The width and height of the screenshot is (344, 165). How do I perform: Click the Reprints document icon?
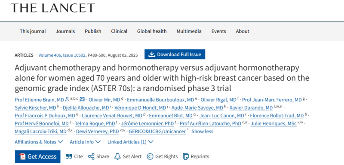click(186, 156)
